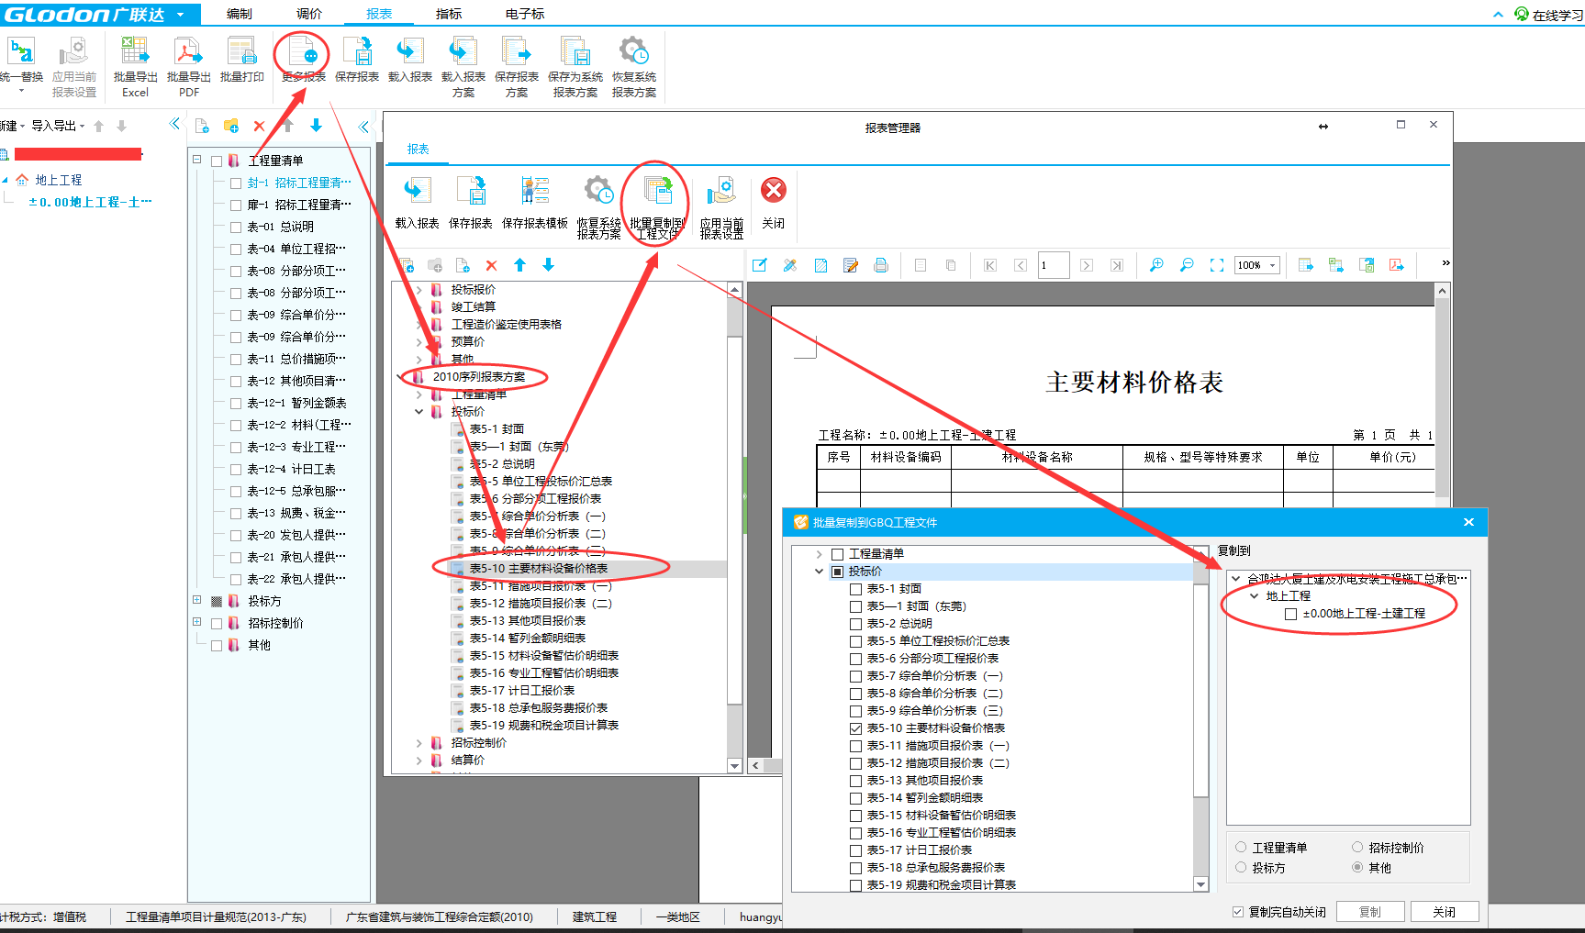This screenshot has width=1585, height=933.
Task: Click the red 关闭 icon in 报表管理器
Action: [x=774, y=203]
